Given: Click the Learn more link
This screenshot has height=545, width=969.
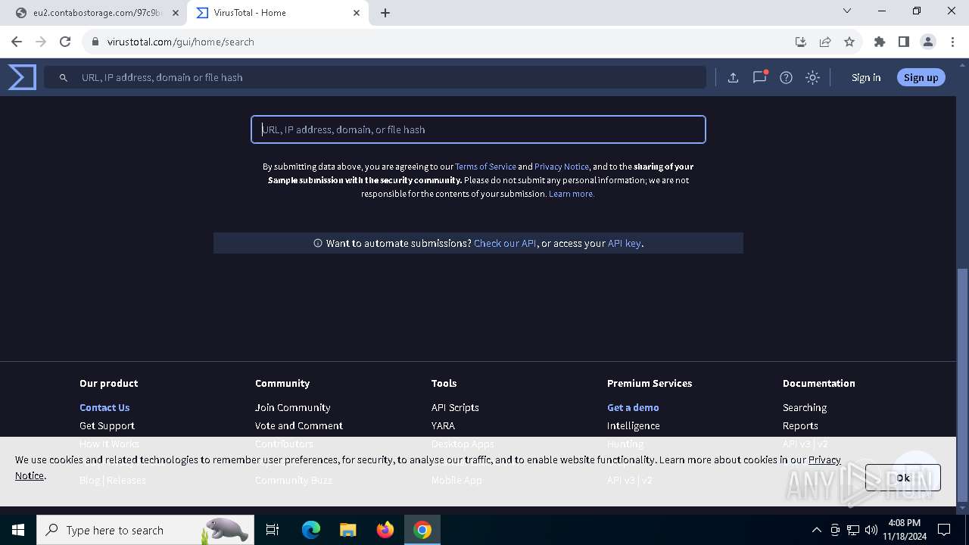Looking at the screenshot, I should pyautogui.click(x=572, y=194).
